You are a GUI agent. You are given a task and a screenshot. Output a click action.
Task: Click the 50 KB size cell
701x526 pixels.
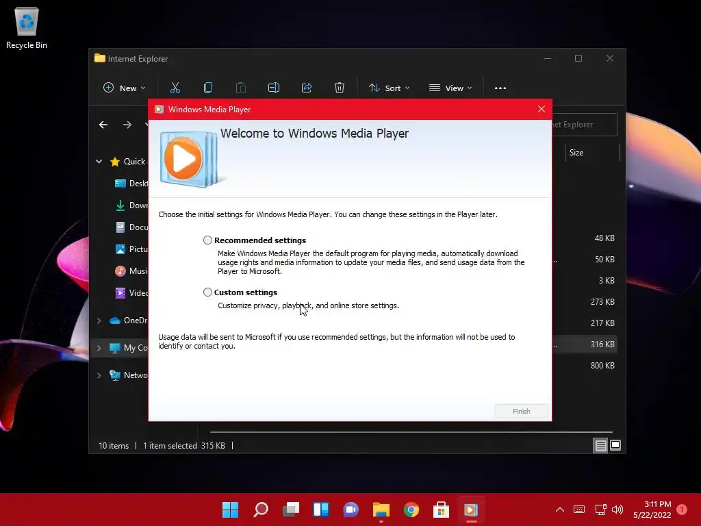tap(604, 260)
